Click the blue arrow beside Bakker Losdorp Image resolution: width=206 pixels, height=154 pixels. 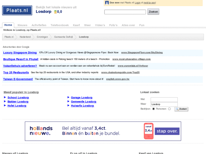click(5, 101)
